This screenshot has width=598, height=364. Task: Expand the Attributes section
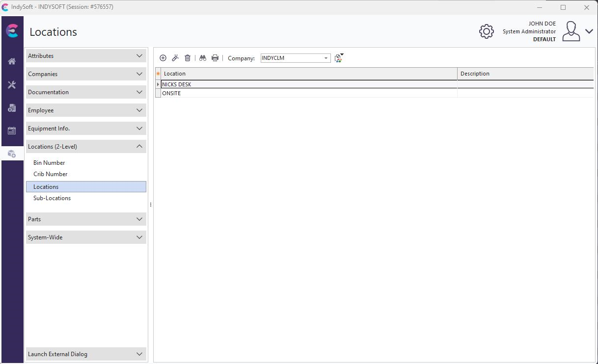(x=86, y=56)
